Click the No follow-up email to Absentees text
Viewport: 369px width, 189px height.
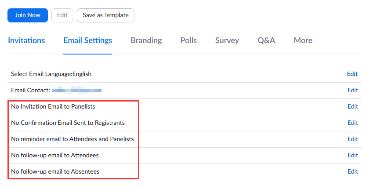[x=55, y=171]
